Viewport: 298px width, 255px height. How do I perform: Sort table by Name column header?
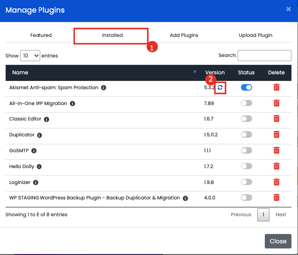(x=20, y=72)
